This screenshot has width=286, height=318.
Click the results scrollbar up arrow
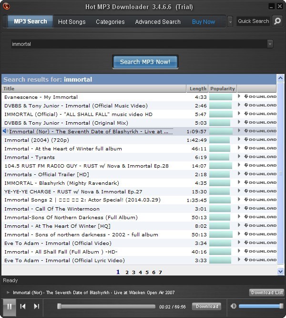point(280,78)
